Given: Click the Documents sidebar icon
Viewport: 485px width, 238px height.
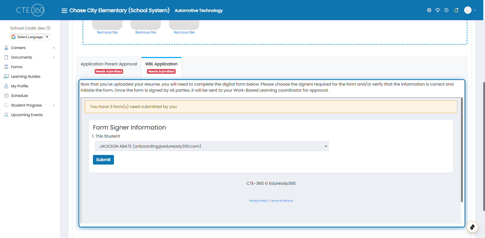Looking at the screenshot, I should tap(6, 57).
